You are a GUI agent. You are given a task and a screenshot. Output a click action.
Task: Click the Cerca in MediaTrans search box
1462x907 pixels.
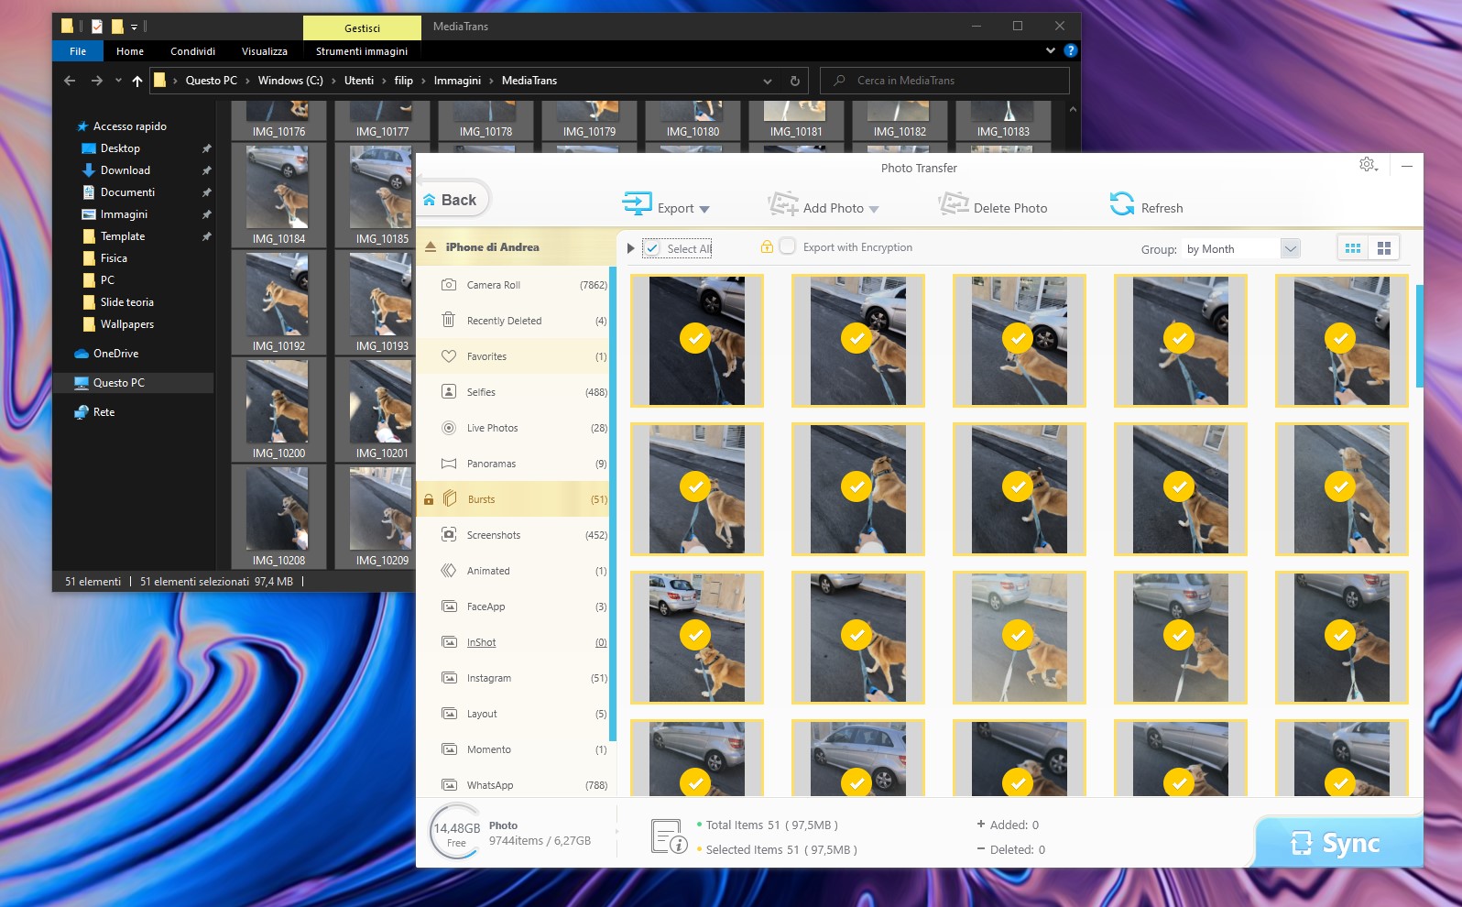tap(944, 81)
